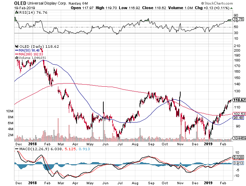This screenshot has width=246, height=186.
Task: Click the MACD(12,26,9) 6.038 legend label
Action: (x=40, y=149)
